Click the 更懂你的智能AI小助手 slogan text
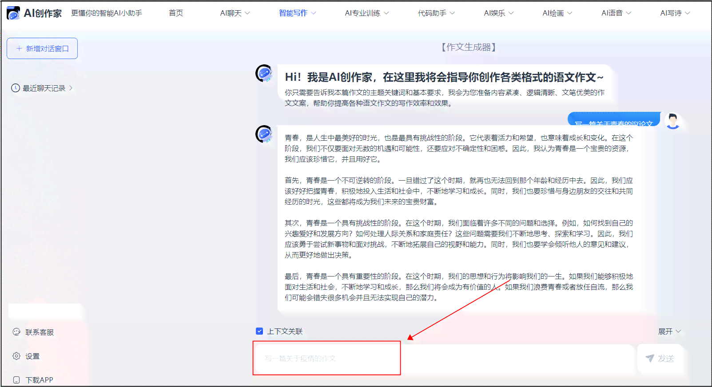The width and height of the screenshot is (712, 387). (x=107, y=13)
